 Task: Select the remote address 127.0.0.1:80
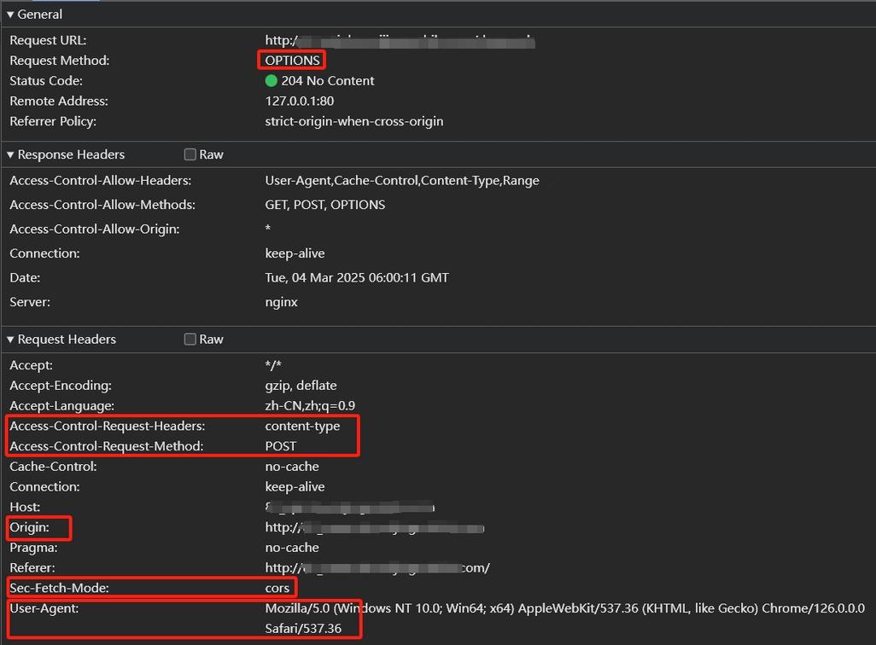[x=300, y=101]
